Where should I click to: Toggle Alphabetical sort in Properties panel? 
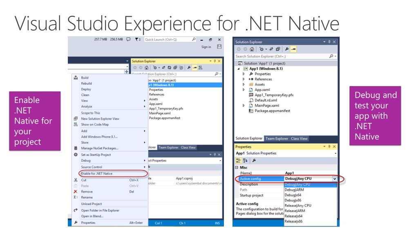coord(245,160)
